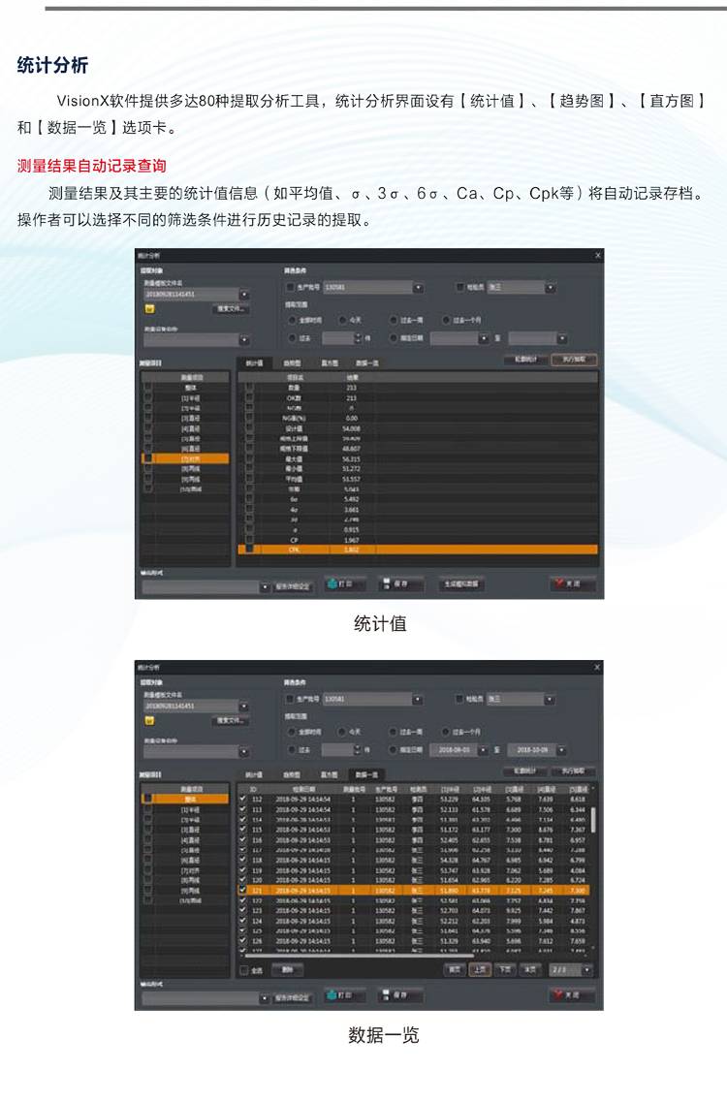Click the red X close icon in upper dialog
The width and height of the screenshot is (727, 1101).
pyautogui.click(x=559, y=584)
